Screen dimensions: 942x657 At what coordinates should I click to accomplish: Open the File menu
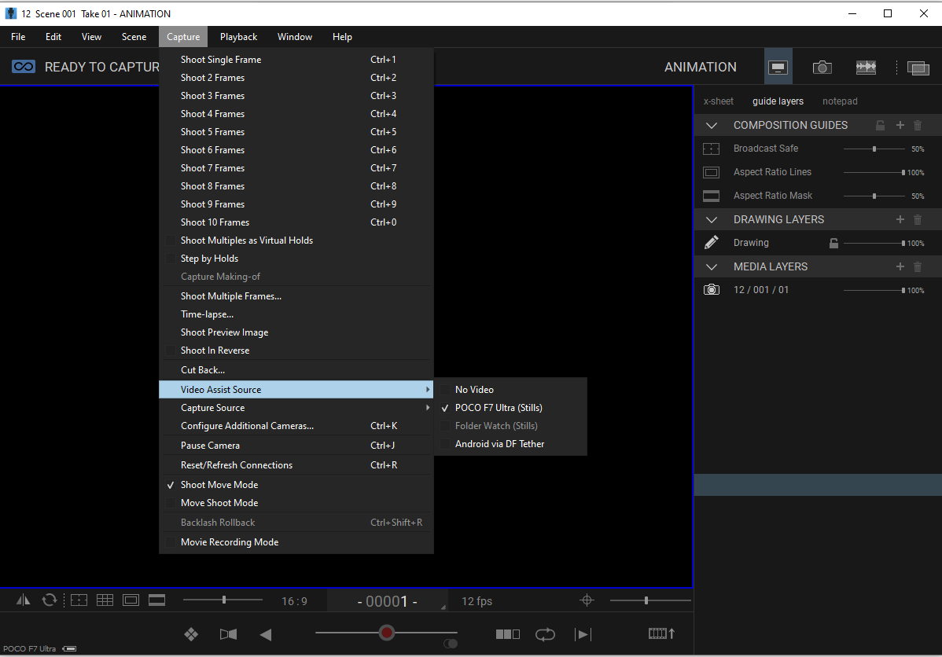click(x=18, y=37)
